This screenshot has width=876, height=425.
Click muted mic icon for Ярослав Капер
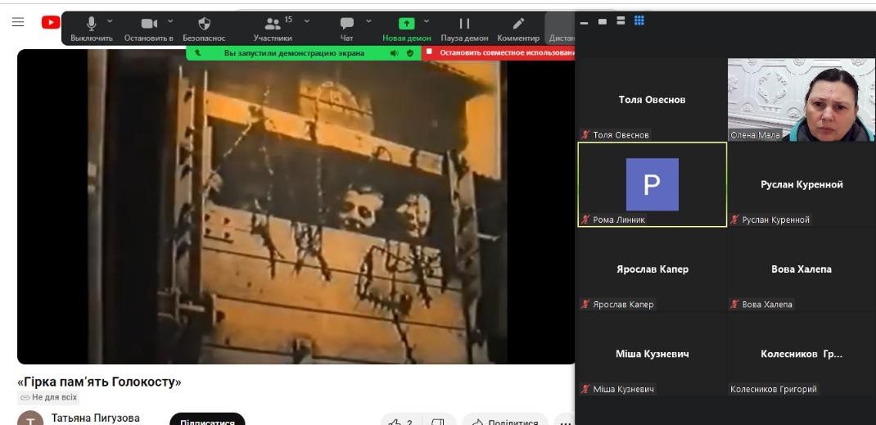(585, 305)
